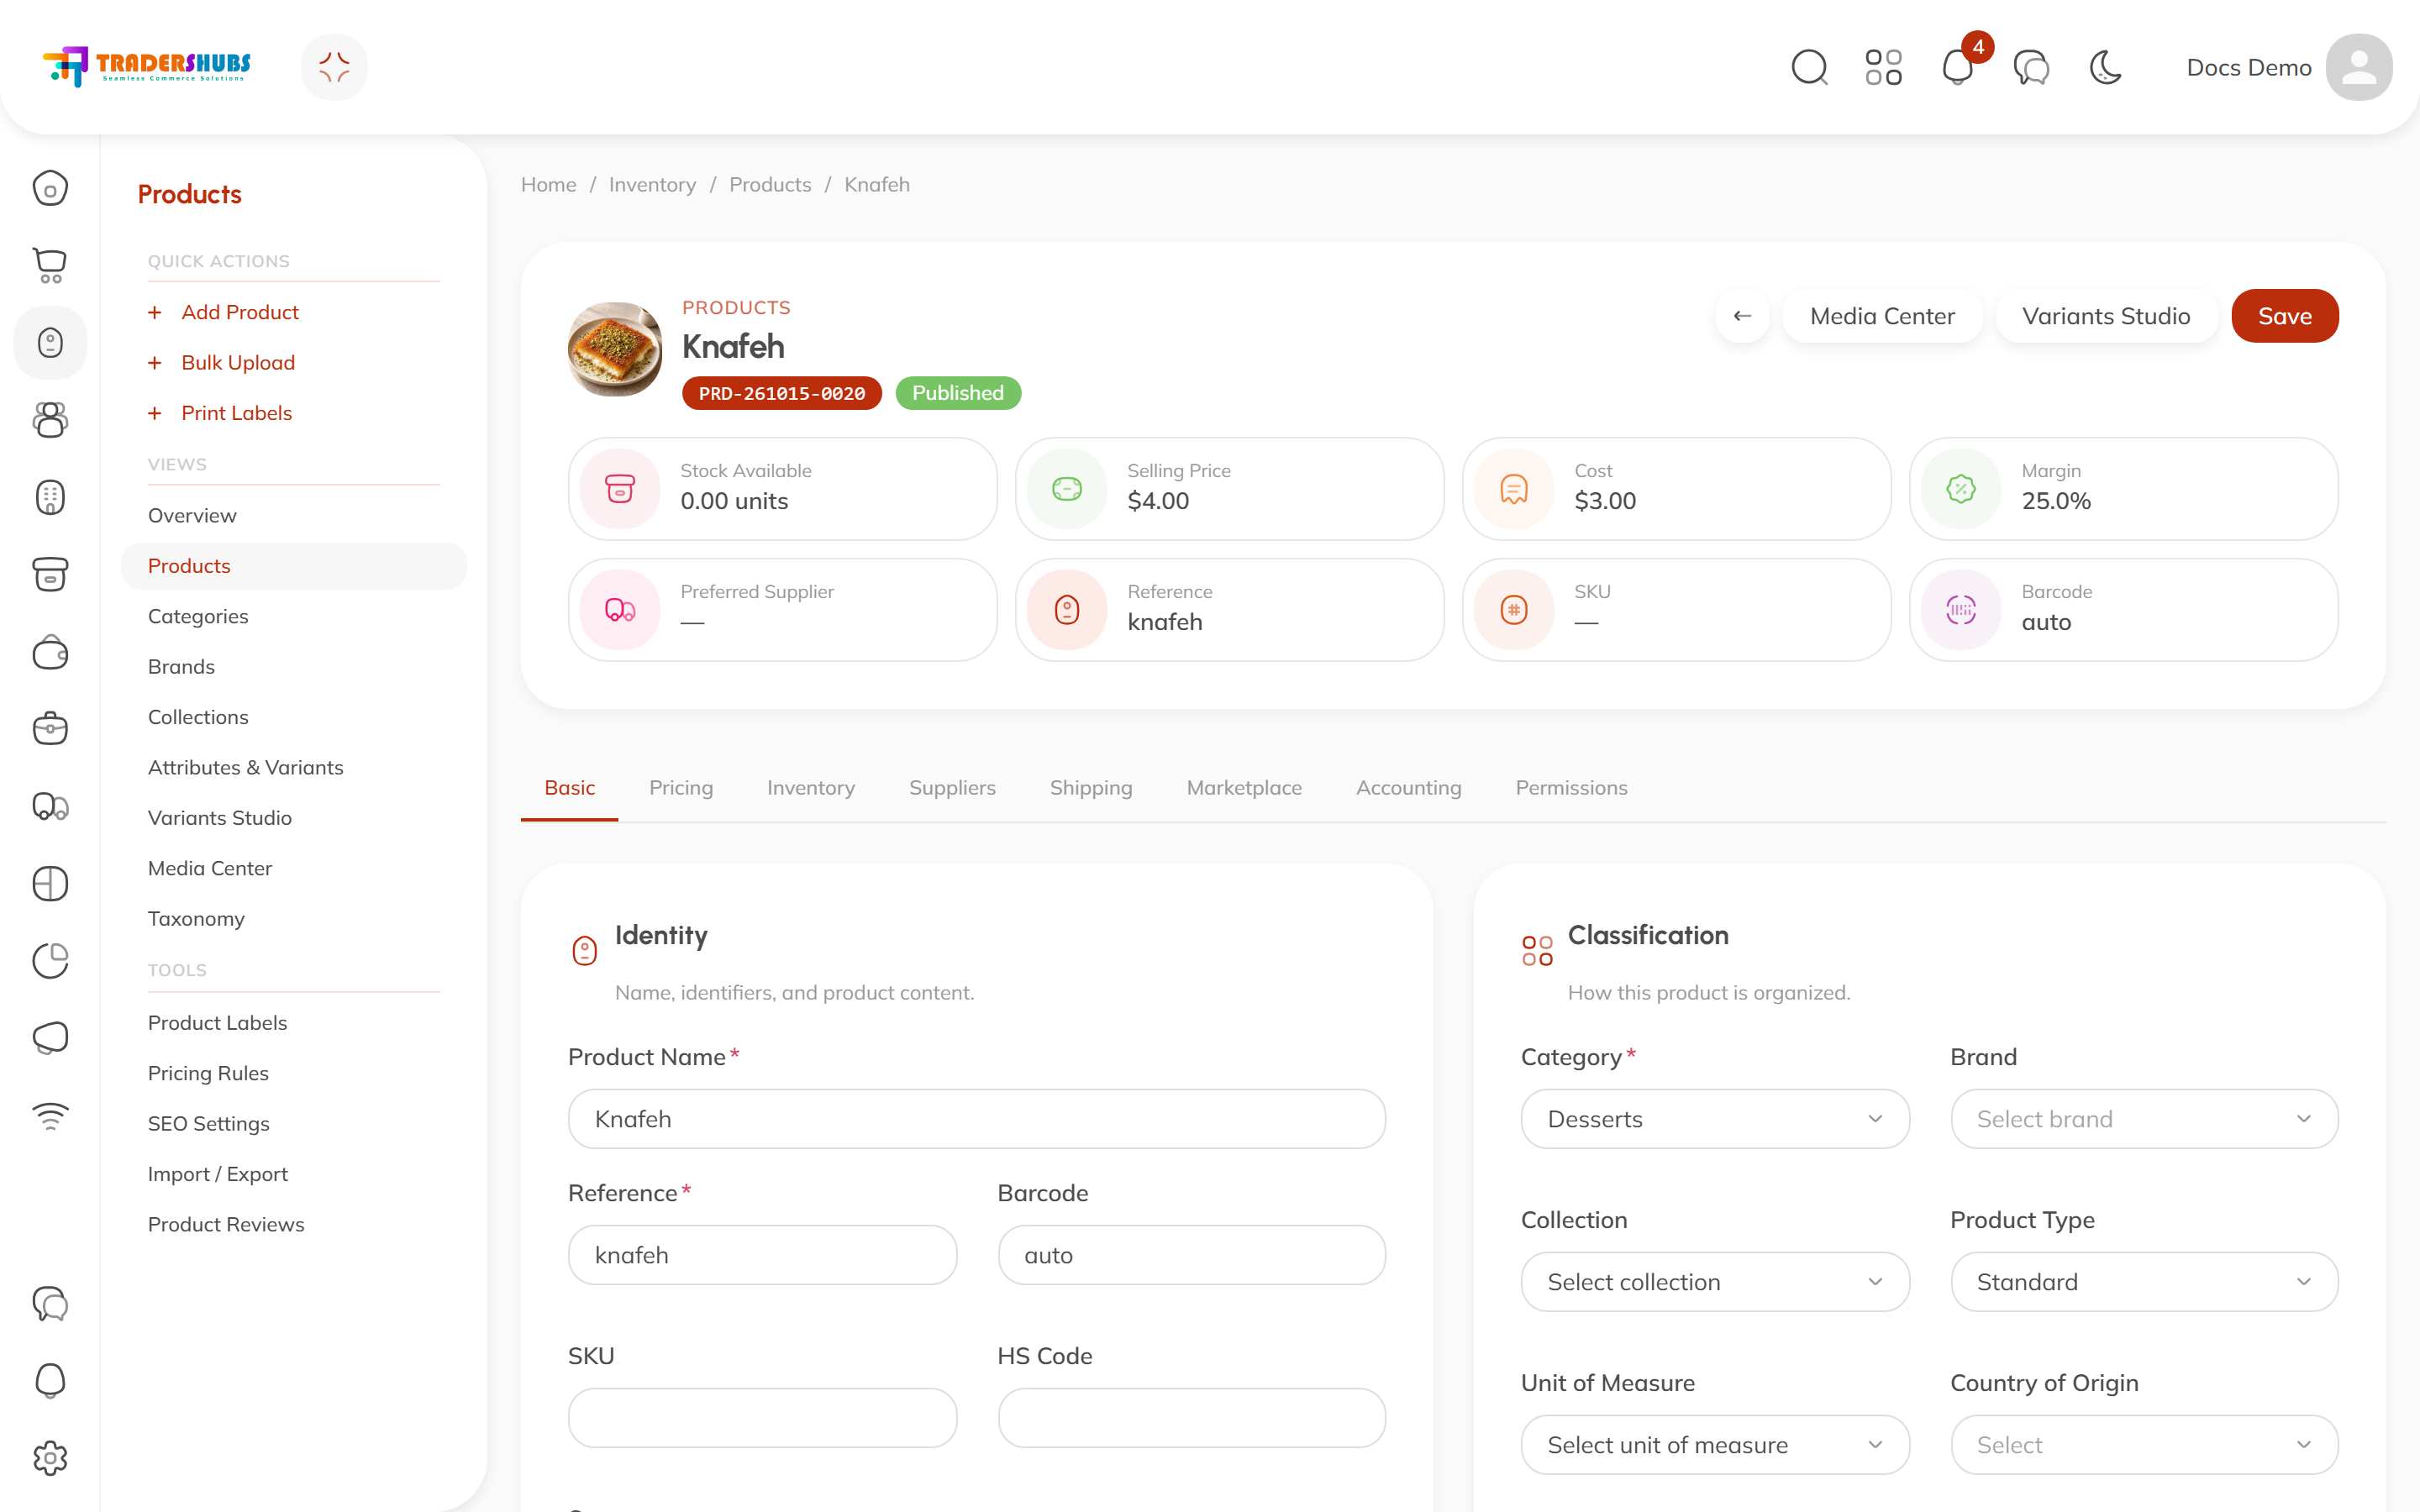2420x1512 pixels.
Task: Open the briefcase icon in sidebar
Action: (x=50, y=729)
